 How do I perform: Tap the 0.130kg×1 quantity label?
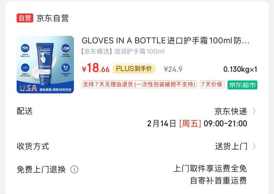240,69
